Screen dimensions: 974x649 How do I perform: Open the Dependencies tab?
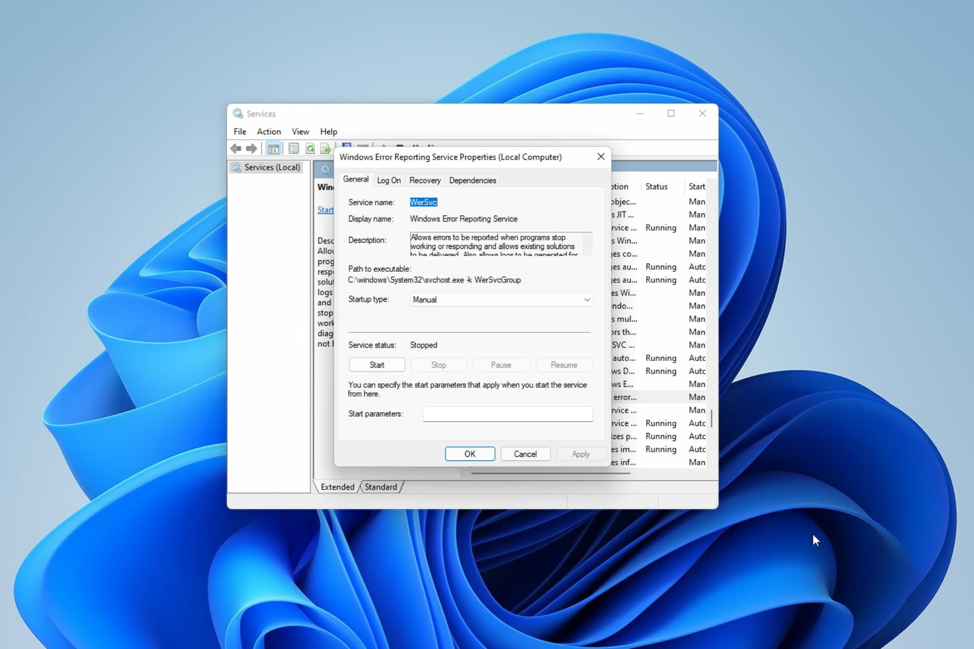pos(472,180)
